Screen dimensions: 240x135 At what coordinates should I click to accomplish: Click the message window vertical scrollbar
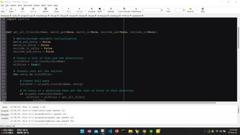pyautogui.click(x=238, y=110)
